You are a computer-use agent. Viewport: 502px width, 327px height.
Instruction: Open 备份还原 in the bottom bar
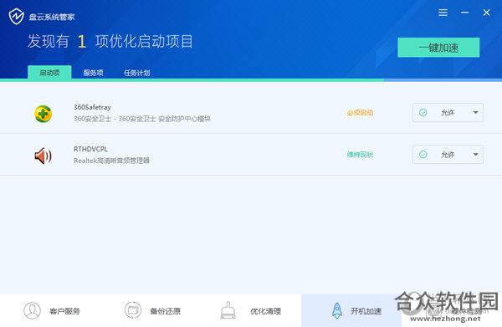click(x=151, y=310)
